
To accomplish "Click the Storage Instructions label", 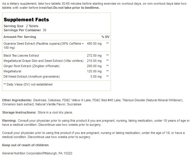I will [19, 112].
